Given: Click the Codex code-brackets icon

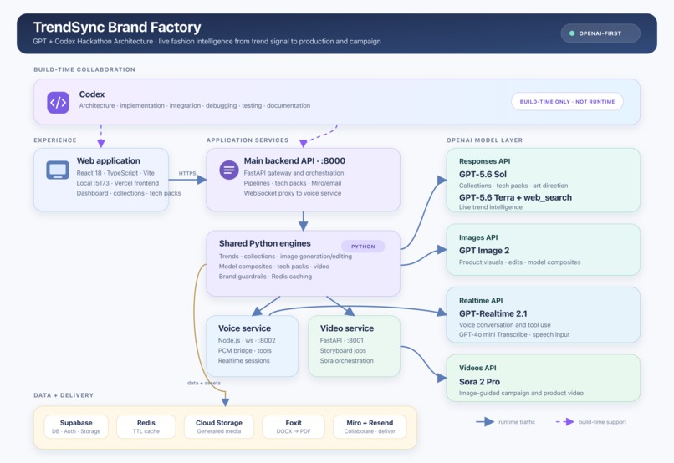Looking at the screenshot, I should (x=58, y=102).
